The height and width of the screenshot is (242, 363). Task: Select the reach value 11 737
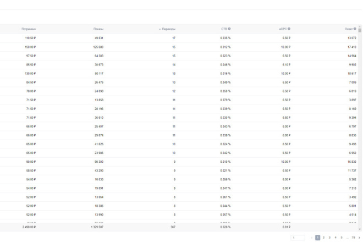(x=352, y=170)
